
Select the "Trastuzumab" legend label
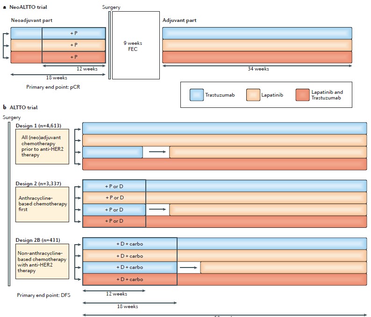point(220,95)
